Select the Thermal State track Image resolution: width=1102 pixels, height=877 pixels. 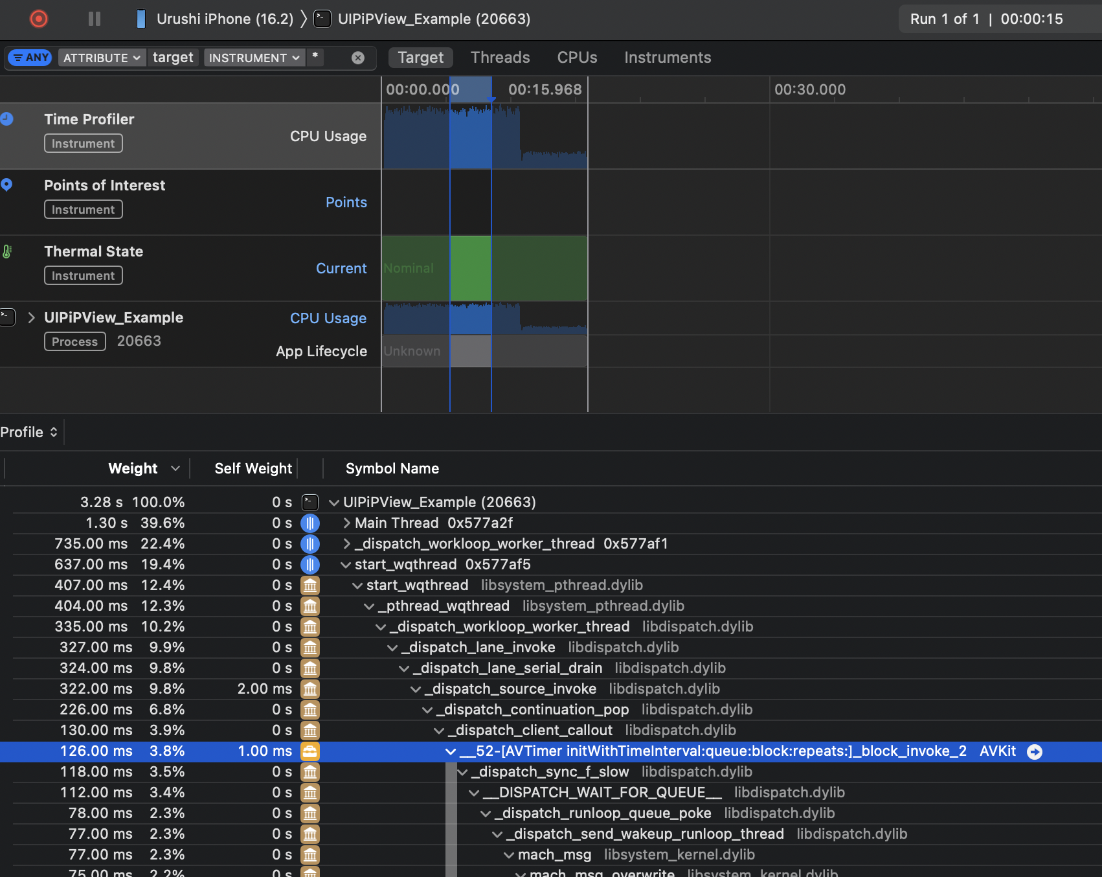(190, 268)
